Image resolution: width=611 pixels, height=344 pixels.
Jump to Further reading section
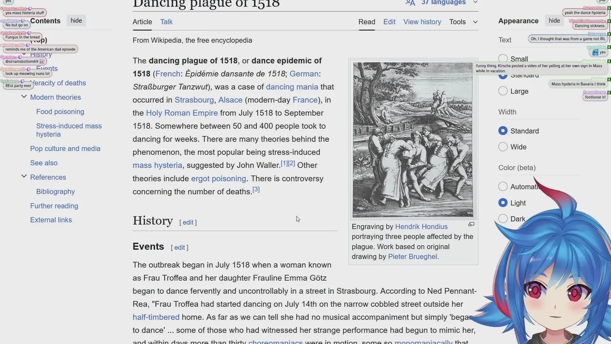[54, 206]
